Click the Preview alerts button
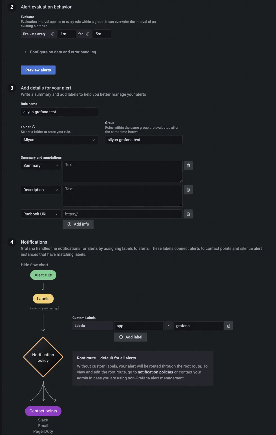 (38, 70)
